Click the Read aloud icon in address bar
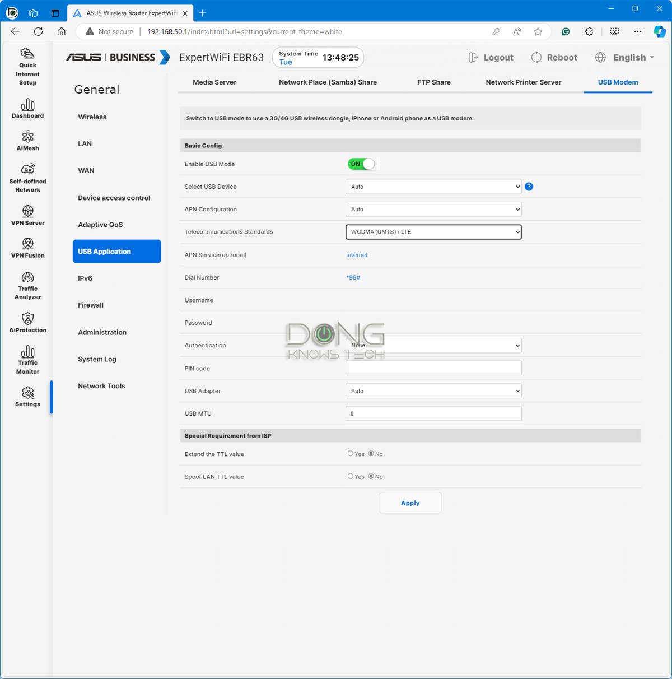Viewport: 672px width, 679px height. pyautogui.click(x=517, y=31)
